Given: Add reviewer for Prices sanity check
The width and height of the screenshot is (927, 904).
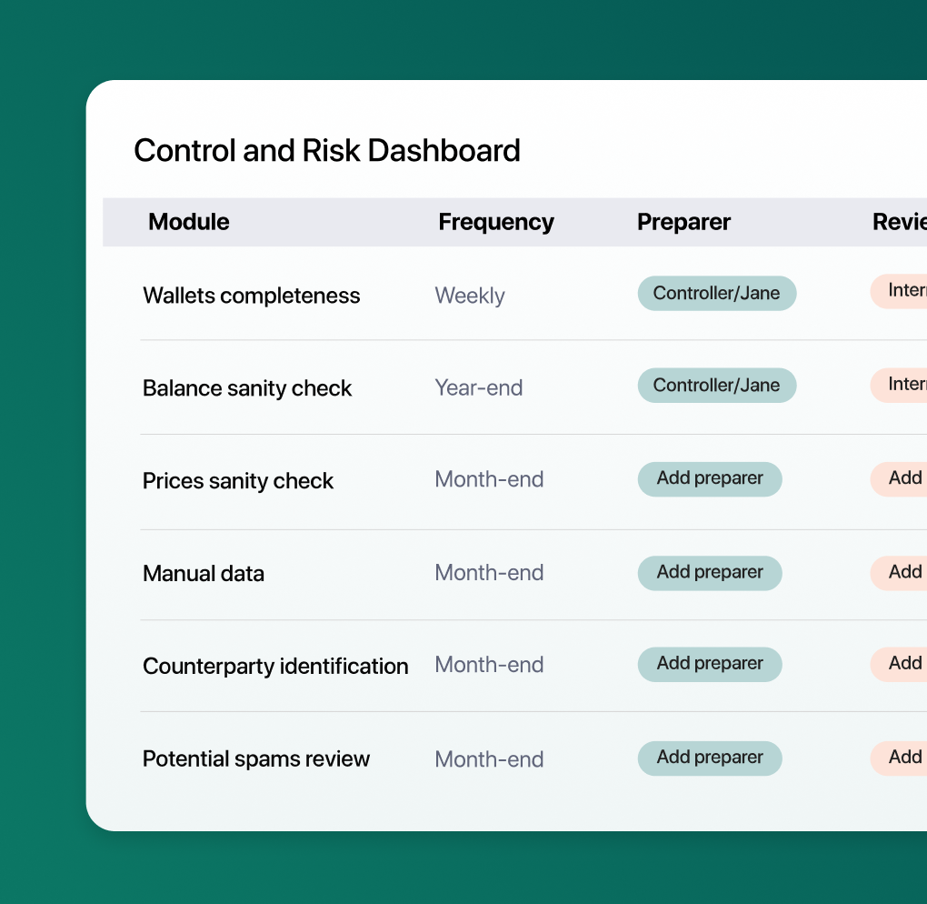Looking at the screenshot, I should pyautogui.click(x=899, y=478).
